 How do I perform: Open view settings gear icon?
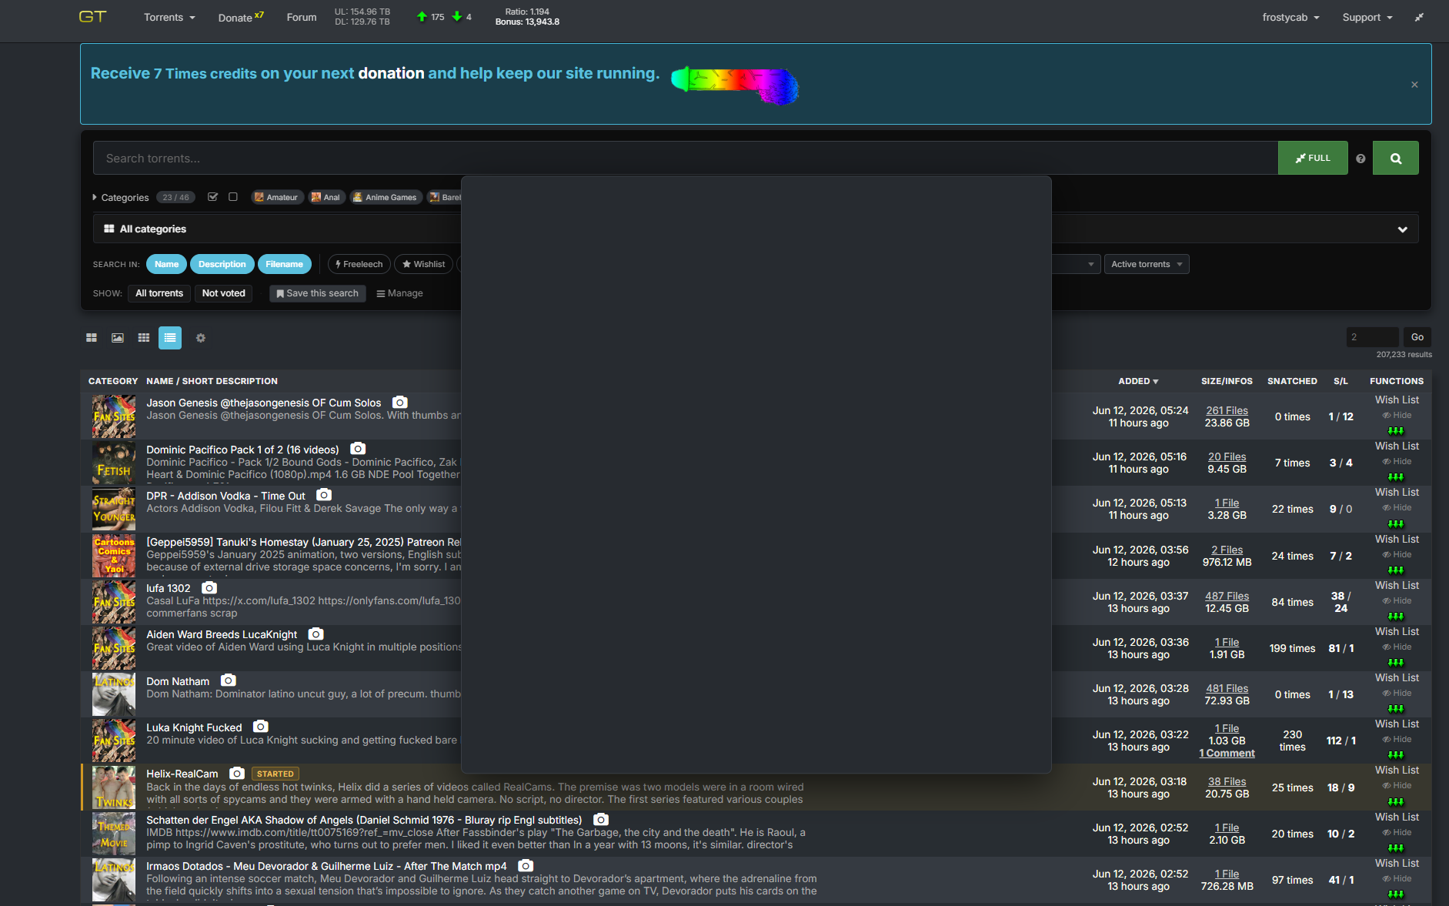[201, 338]
